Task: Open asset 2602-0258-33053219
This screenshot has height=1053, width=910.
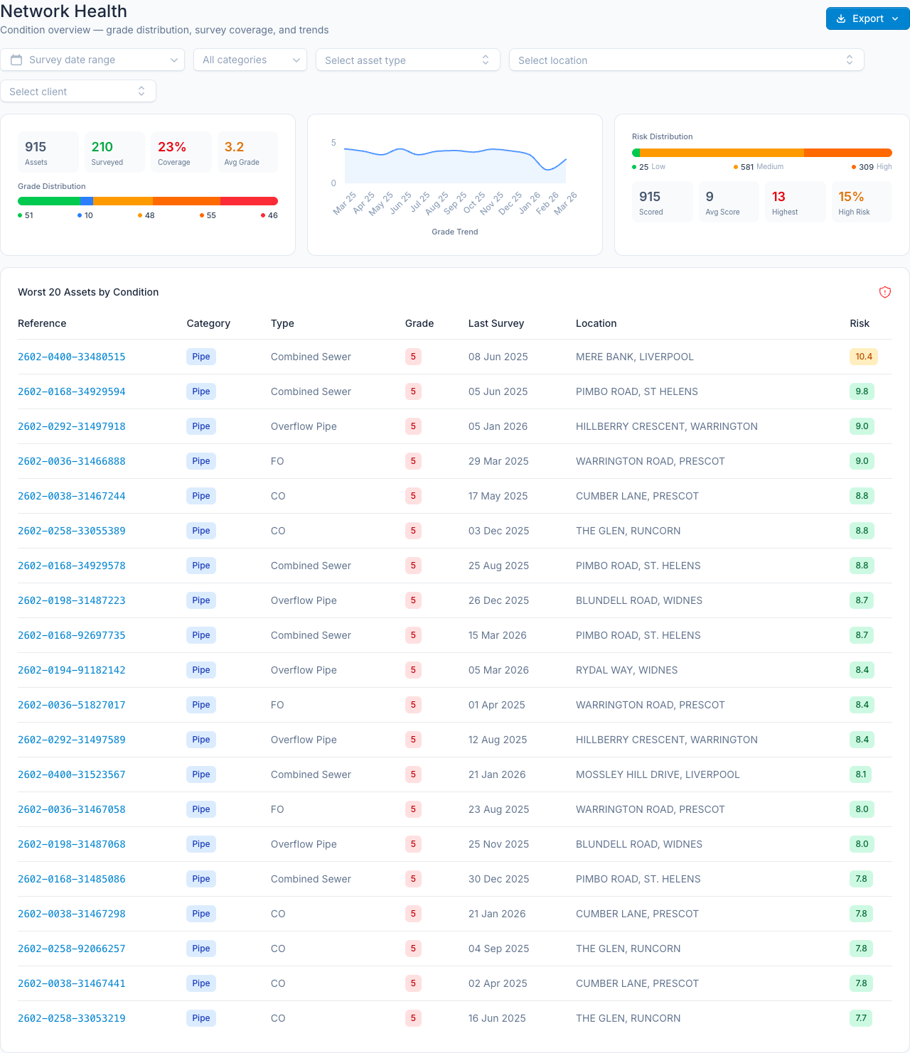Action: 72,1018
